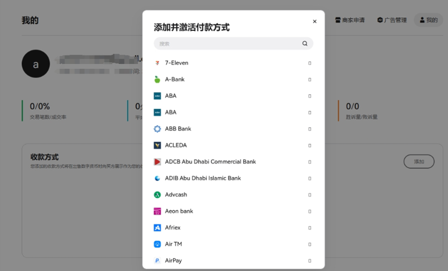The image size is (448, 271).
Task: Select the 7-Eleven payment method
Action: [234, 63]
